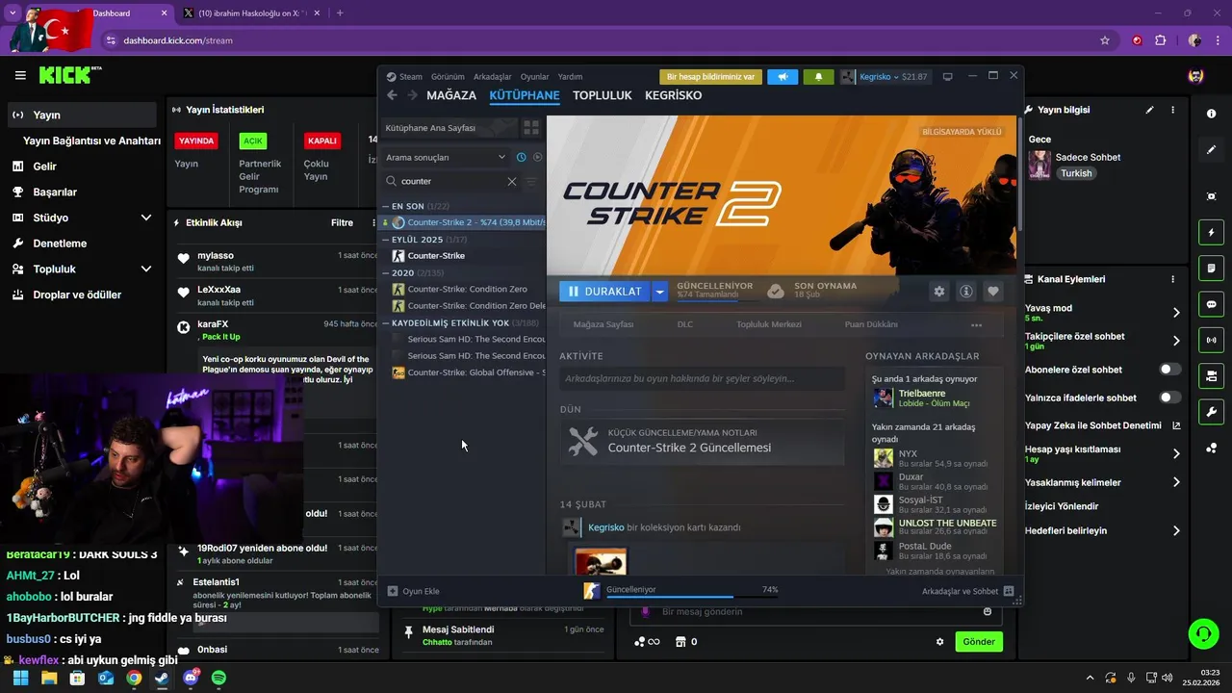The height and width of the screenshot is (693, 1232).
Task: Go to MAĞAZA tab in Steam
Action: tap(451, 95)
